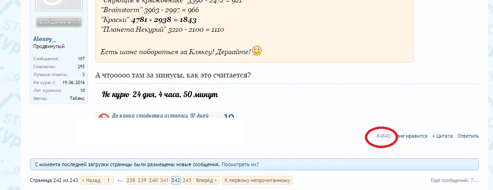Screen dimensions: 493x190
Task: Open Alexey_ user profile link
Action: pyautogui.click(x=44, y=39)
